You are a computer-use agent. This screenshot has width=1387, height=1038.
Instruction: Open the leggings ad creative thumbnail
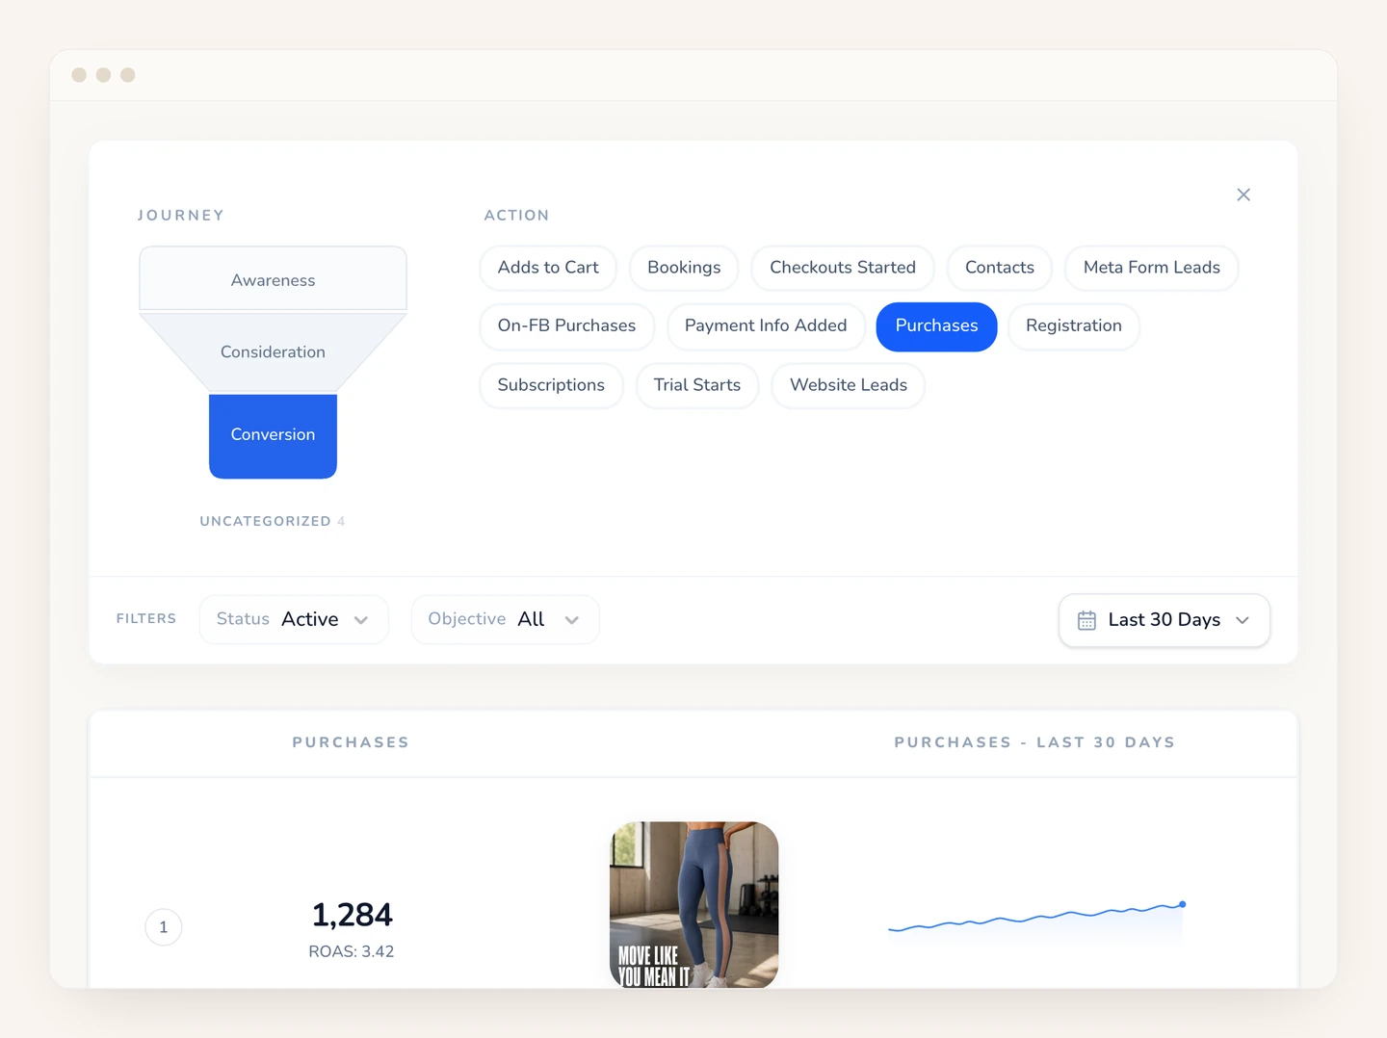click(x=694, y=904)
